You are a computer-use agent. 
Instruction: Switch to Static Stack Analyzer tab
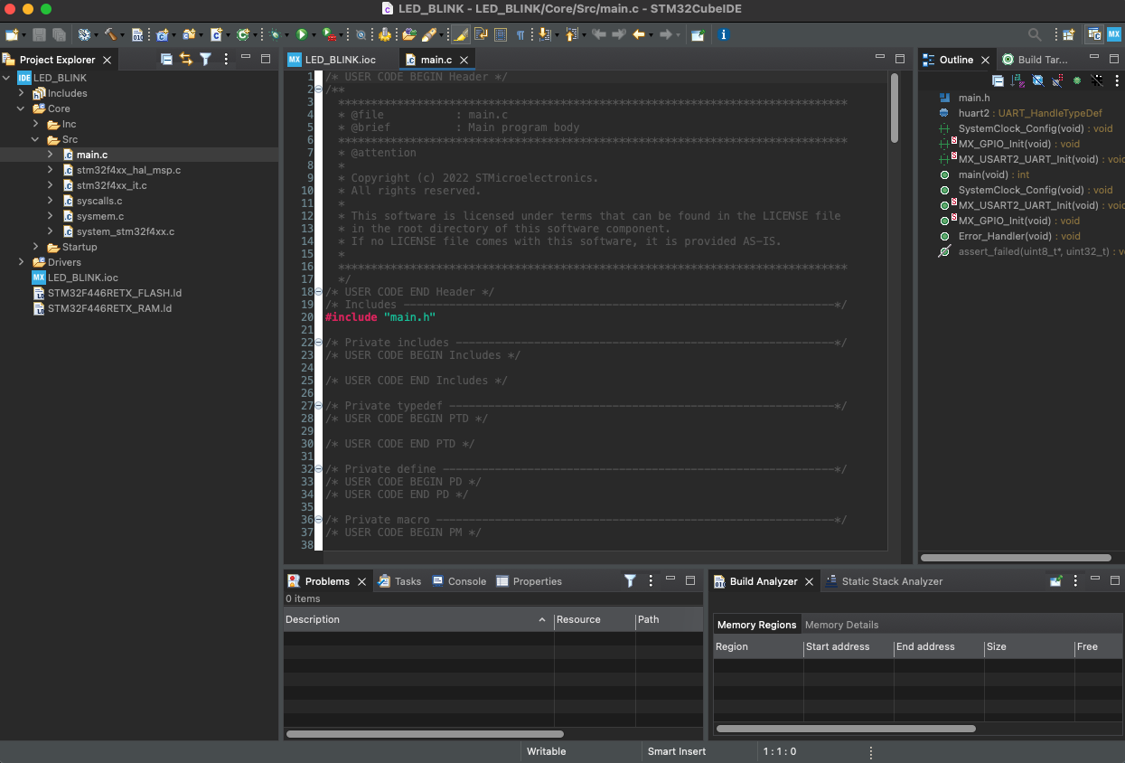[884, 581]
